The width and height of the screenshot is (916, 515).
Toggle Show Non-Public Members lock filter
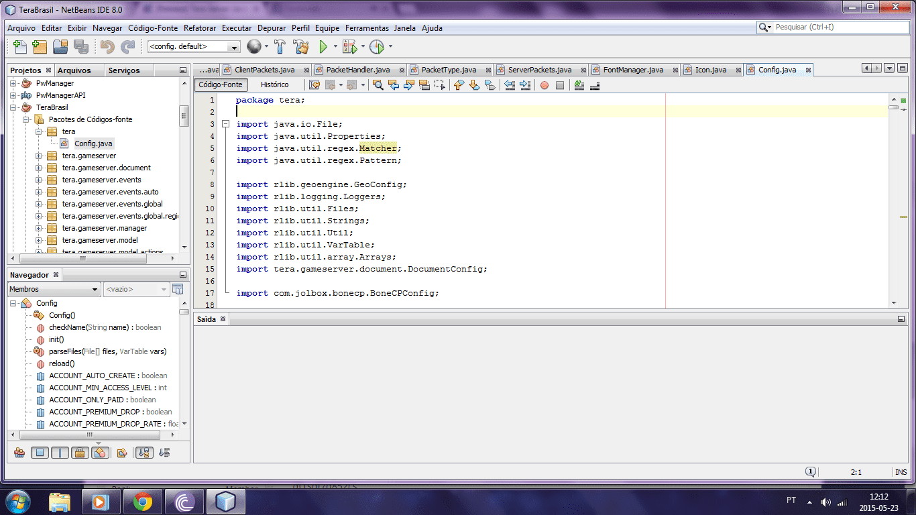tap(80, 453)
